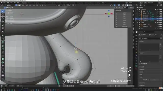This screenshot has width=163, height=91.
Task: Uncheck the Collection exclude checkbox in Outliner
Action: tap(155, 9)
